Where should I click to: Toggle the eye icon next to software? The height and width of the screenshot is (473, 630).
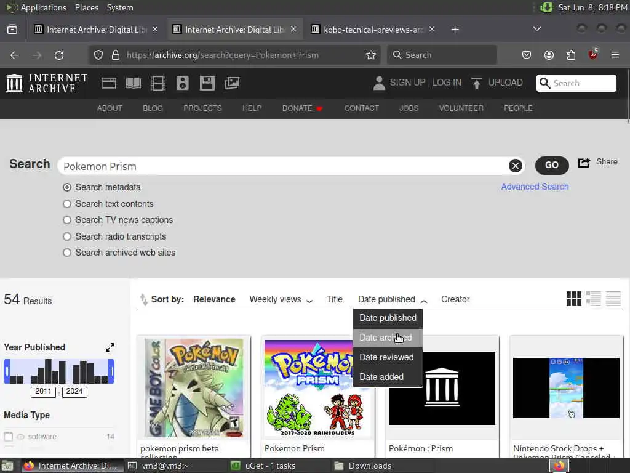pyautogui.click(x=20, y=437)
